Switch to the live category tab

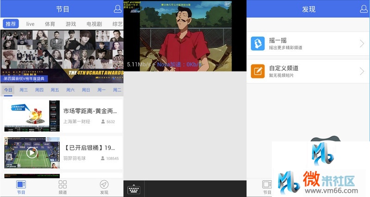coord(30,24)
